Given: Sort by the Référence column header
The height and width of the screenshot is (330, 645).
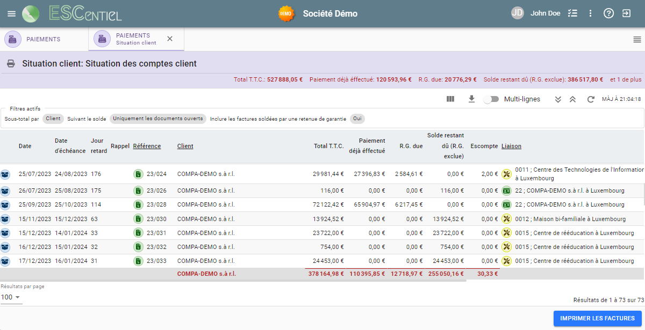Looking at the screenshot, I should (x=147, y=146).
